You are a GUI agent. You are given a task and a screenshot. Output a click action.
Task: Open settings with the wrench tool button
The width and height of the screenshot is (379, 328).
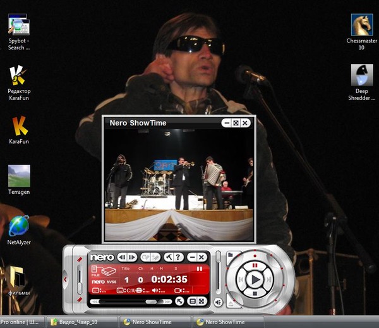tap(169, 257)
